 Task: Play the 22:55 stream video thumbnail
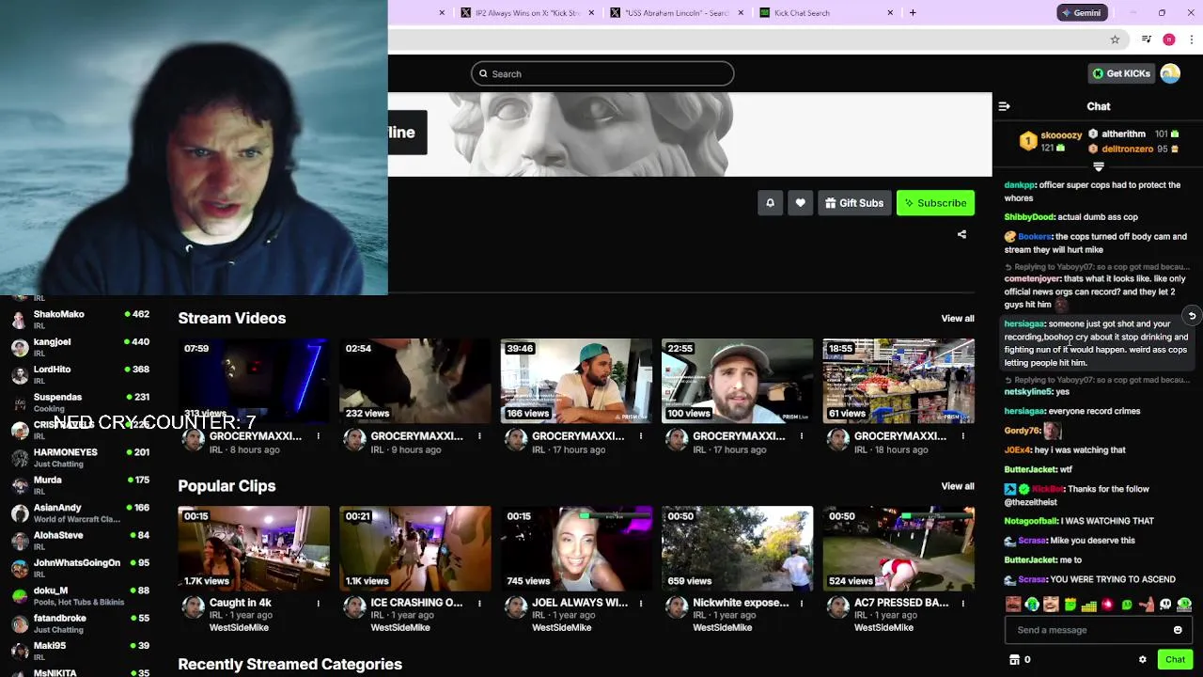(737, 381)
